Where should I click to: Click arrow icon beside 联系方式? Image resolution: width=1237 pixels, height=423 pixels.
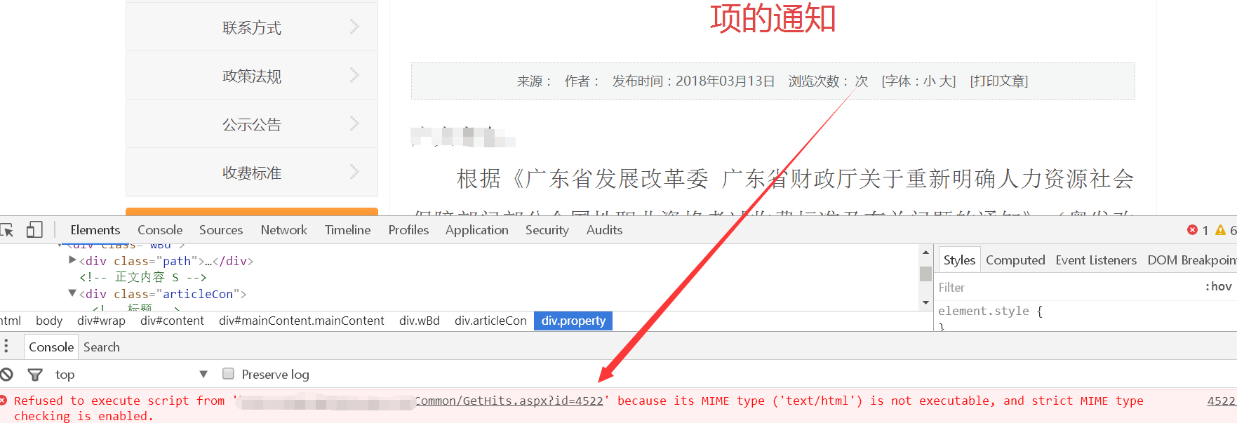354,27
